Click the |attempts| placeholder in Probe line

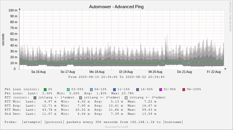(32, 122)
